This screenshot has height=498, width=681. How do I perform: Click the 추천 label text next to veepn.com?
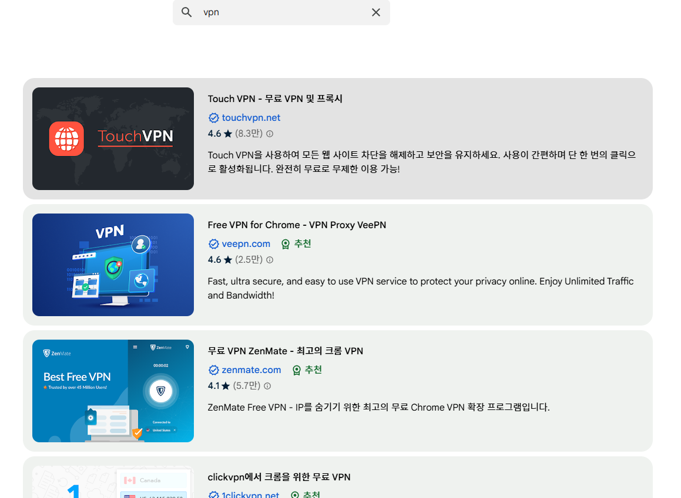tap(303, 244)
